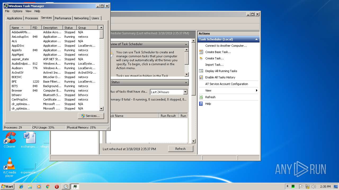
Task: Click Import Task action
Action: pyautogui.click(x=214, y=65)
